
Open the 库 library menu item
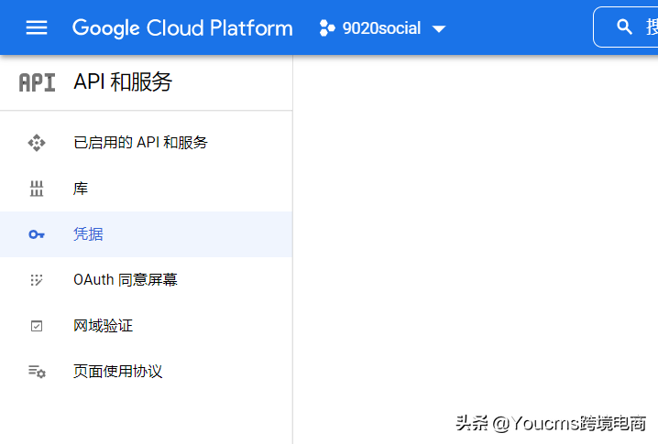146,189
